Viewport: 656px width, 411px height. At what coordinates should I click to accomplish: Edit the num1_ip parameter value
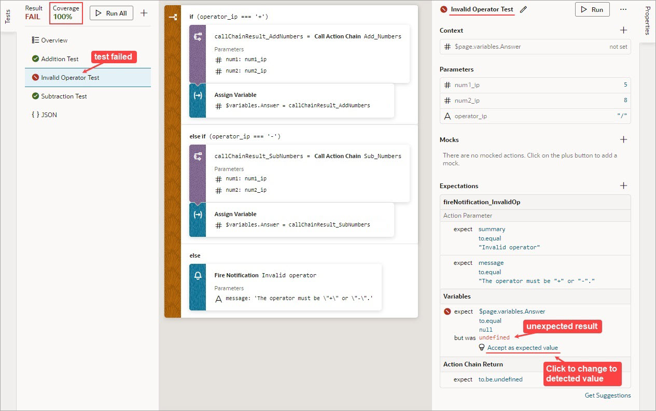[x=625, y=85]
